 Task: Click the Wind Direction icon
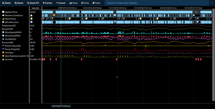[x=3, y=22]
